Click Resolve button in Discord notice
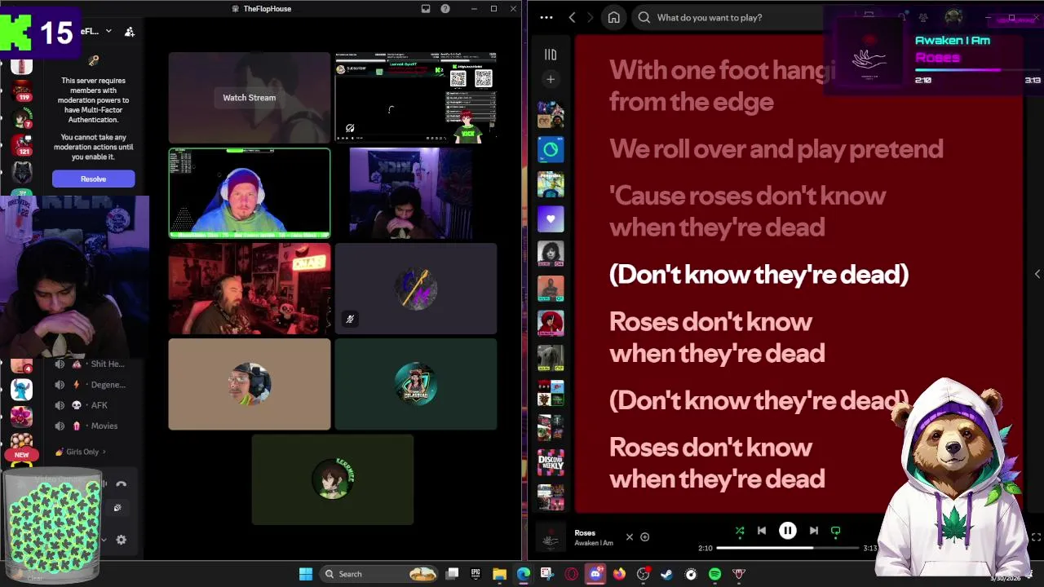Image resolution: width=1044 pixels, height=587 pixels. pos(93,179)
